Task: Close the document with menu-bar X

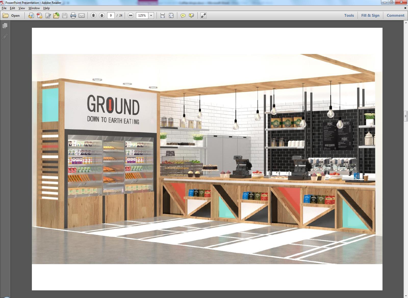Action: click(405, 8)
